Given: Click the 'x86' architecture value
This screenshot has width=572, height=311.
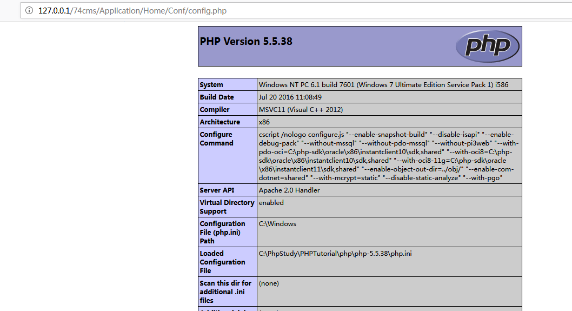Looking at the screenshot, I should point(264,122).
